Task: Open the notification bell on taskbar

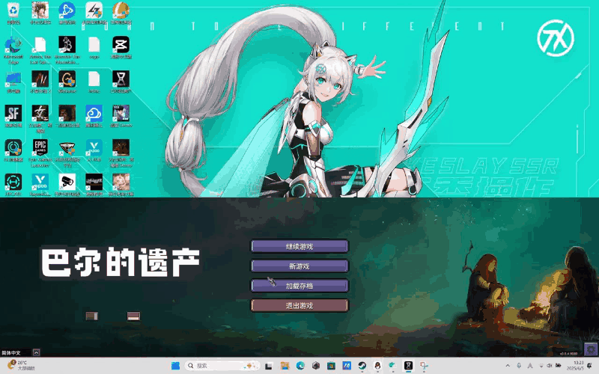Action: pos(590,366)
